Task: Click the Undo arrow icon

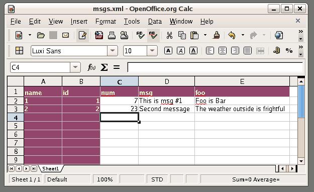Action: coord(232,36)
